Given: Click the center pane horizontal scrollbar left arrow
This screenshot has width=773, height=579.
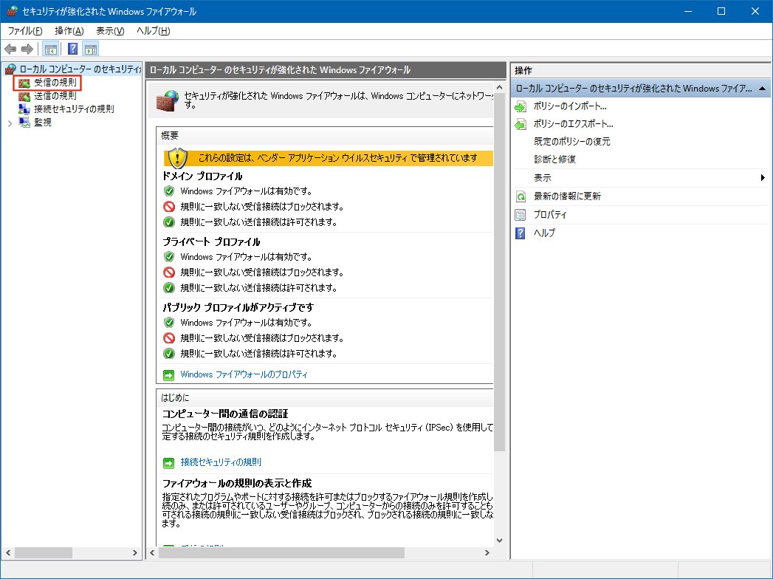Looking at the screenshot, I should tap(152, 553).
